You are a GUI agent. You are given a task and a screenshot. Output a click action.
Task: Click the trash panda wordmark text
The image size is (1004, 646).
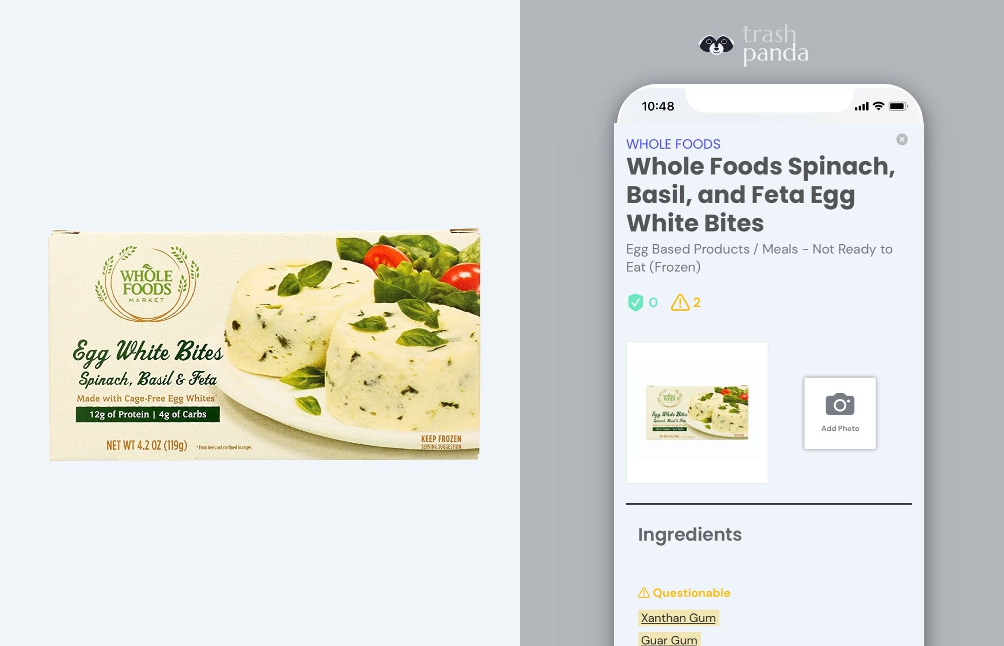(x=775, y=44)
